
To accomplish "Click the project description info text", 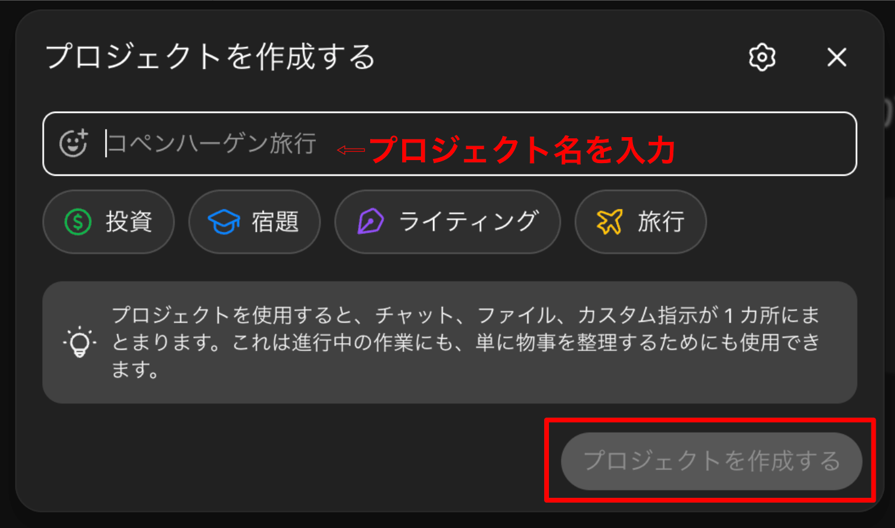I will (x=466, y=342).
